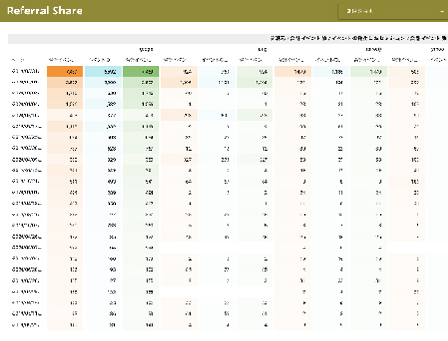Click the dark green top cell under google
The height and width of the screenshot is (341, 448).
(141, 72)
